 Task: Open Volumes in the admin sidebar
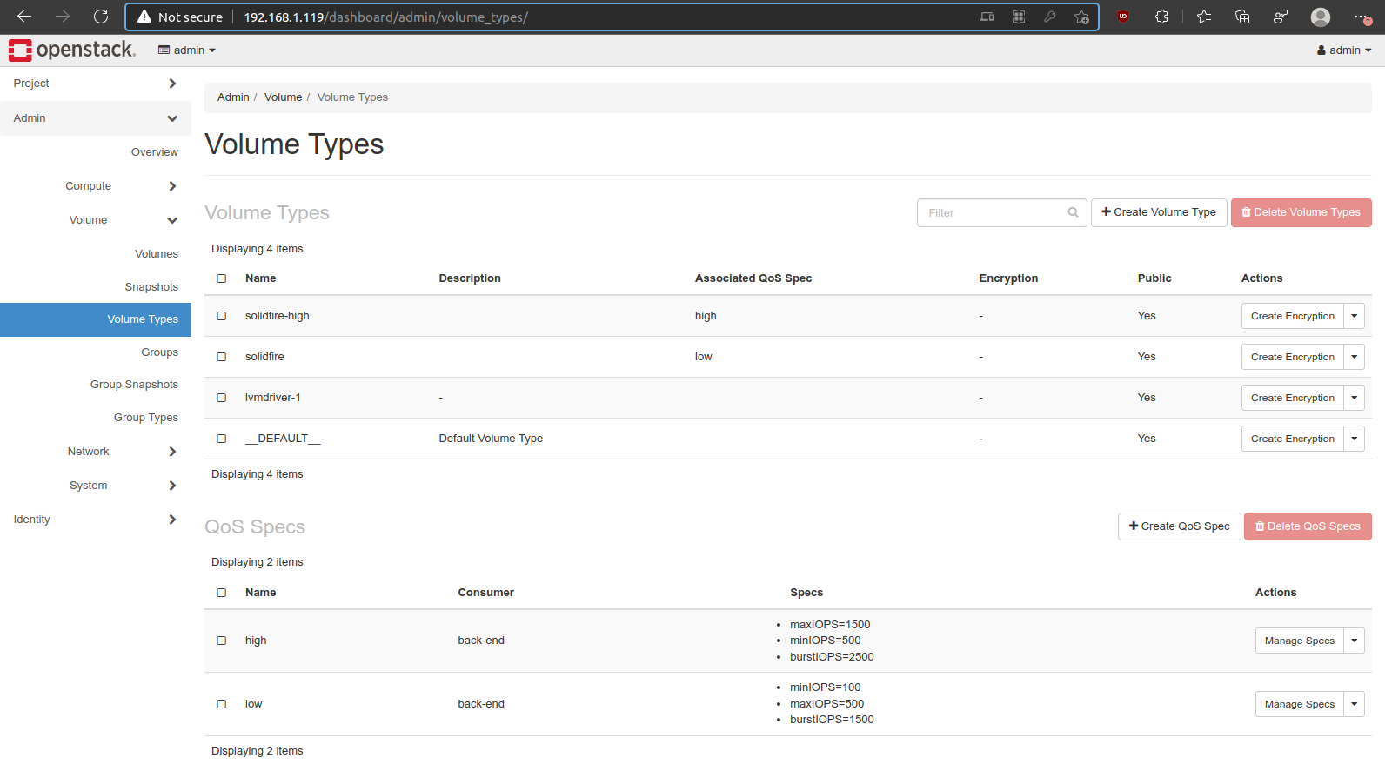click(x=157, y=254)
